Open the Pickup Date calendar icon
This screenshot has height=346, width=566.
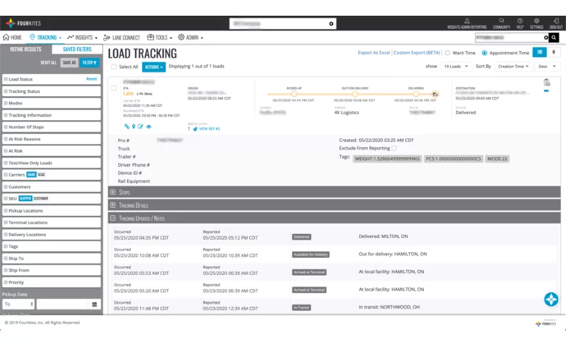[94, 304]
